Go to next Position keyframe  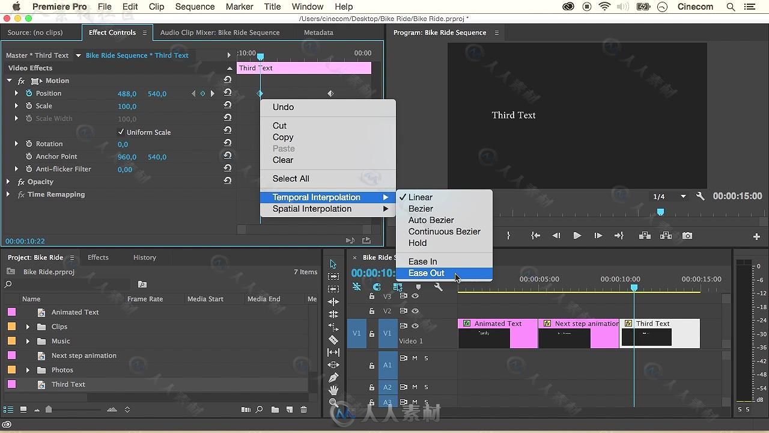tap(212, 93)
